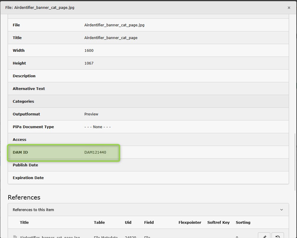Click the Outputformat value Preview

[91, 114]
